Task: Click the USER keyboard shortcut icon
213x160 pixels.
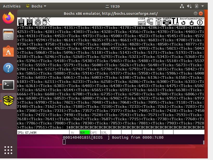Action: click(142, 22)
